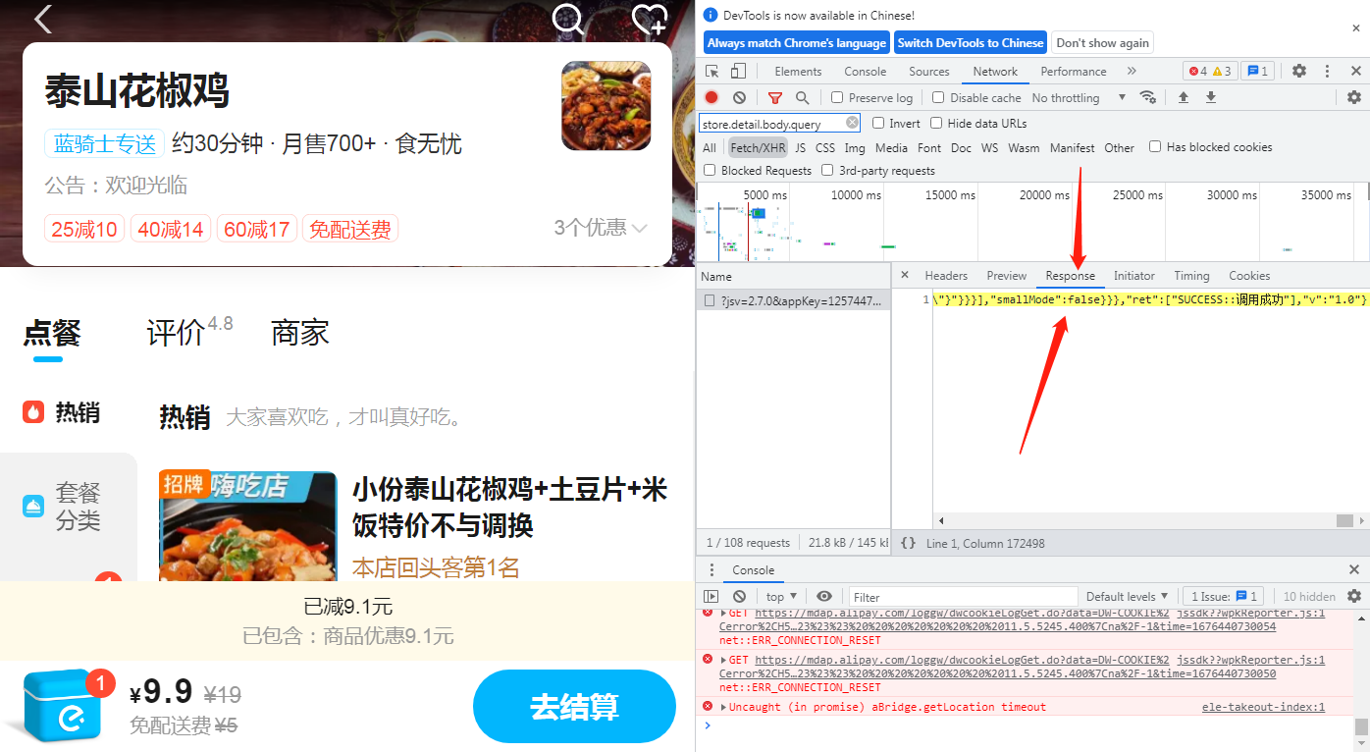Open network search magnifier
The width and height of the screenshot is (1370, 752).
tap(802, 97)
